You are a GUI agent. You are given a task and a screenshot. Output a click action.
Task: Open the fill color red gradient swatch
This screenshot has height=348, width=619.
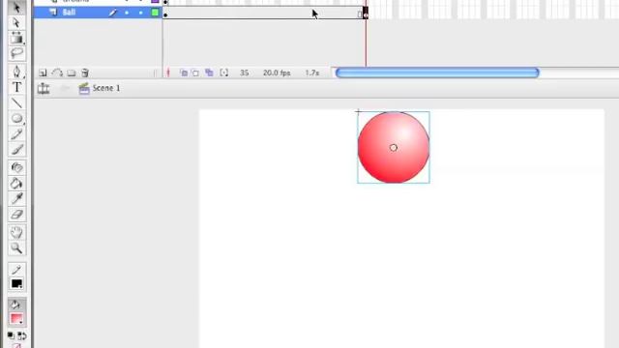click(x=16, y=318)
